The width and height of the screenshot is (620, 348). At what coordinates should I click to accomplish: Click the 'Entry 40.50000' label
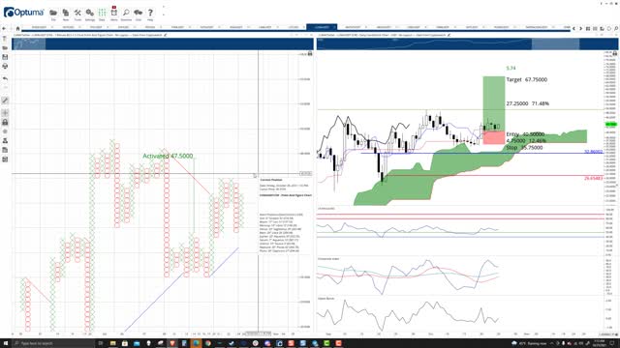[525, 134]
